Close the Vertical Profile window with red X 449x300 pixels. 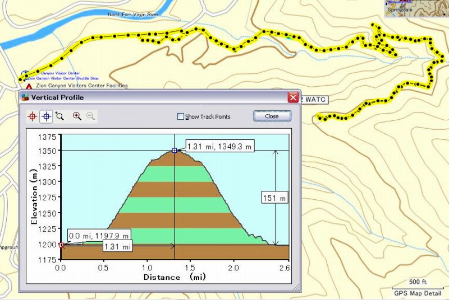tap(292, 97)
